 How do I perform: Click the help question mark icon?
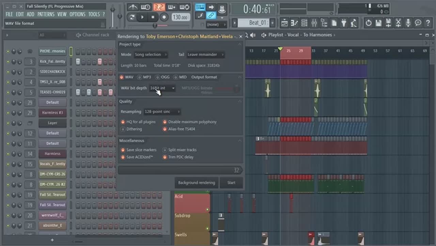[428, 23]
